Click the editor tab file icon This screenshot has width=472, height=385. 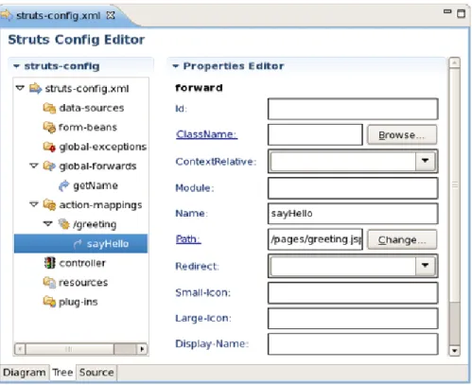(6, 15)
